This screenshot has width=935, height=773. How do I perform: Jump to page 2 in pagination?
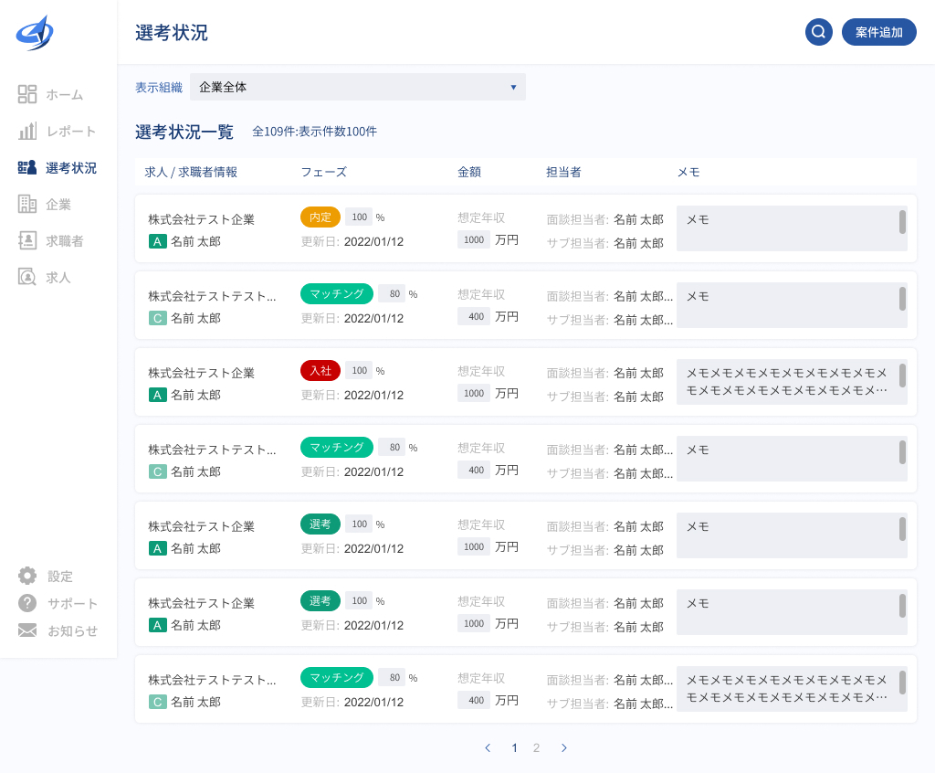(x=536, y=747)
